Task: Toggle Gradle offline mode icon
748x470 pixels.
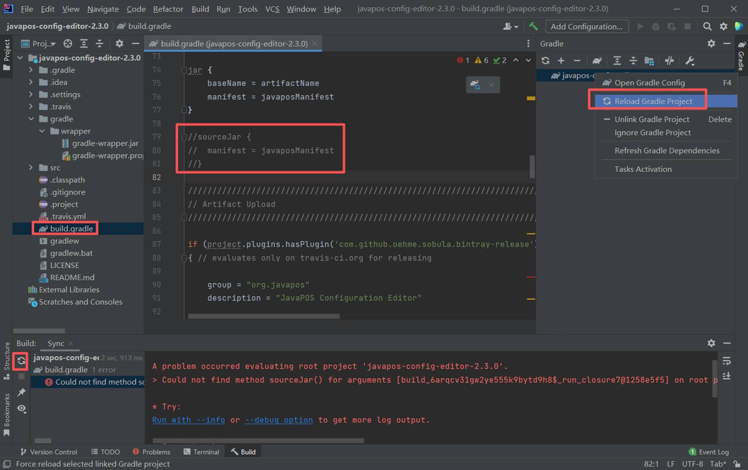Action: 669,60
